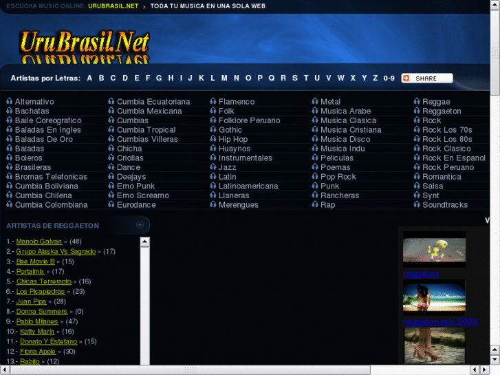Open the URUBRASIL.NET header link
This screenshot has height=375, width=500.
coord(113,6)
